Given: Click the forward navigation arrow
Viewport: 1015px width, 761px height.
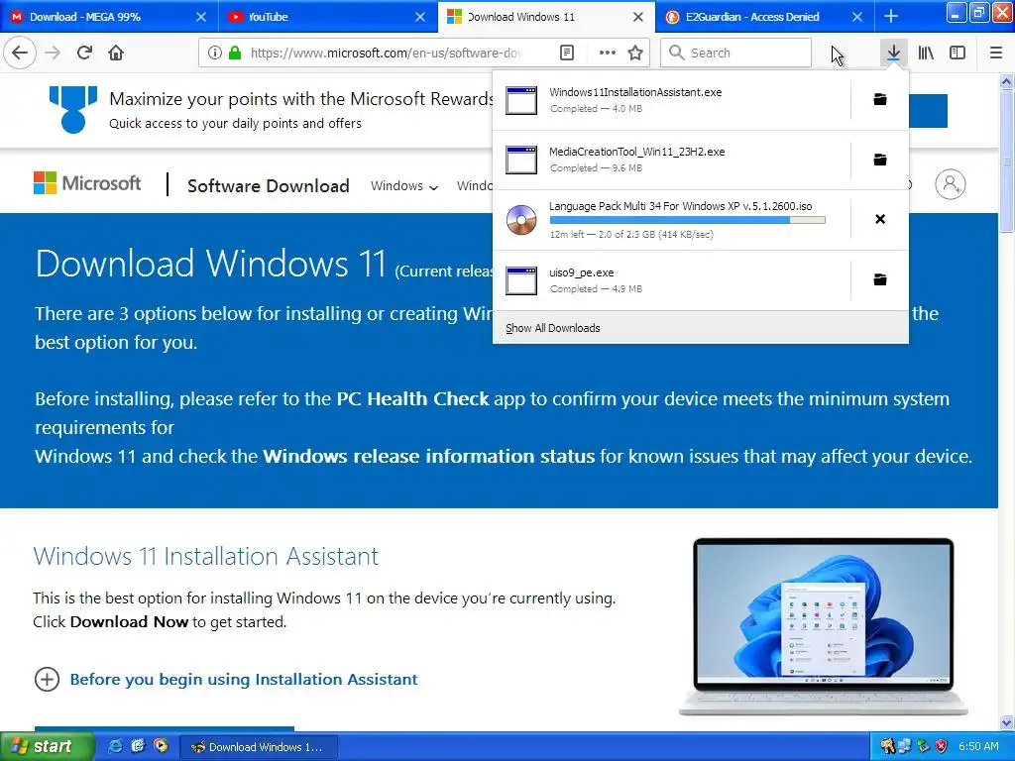Looking at the screenshot, I should point(54,53).
